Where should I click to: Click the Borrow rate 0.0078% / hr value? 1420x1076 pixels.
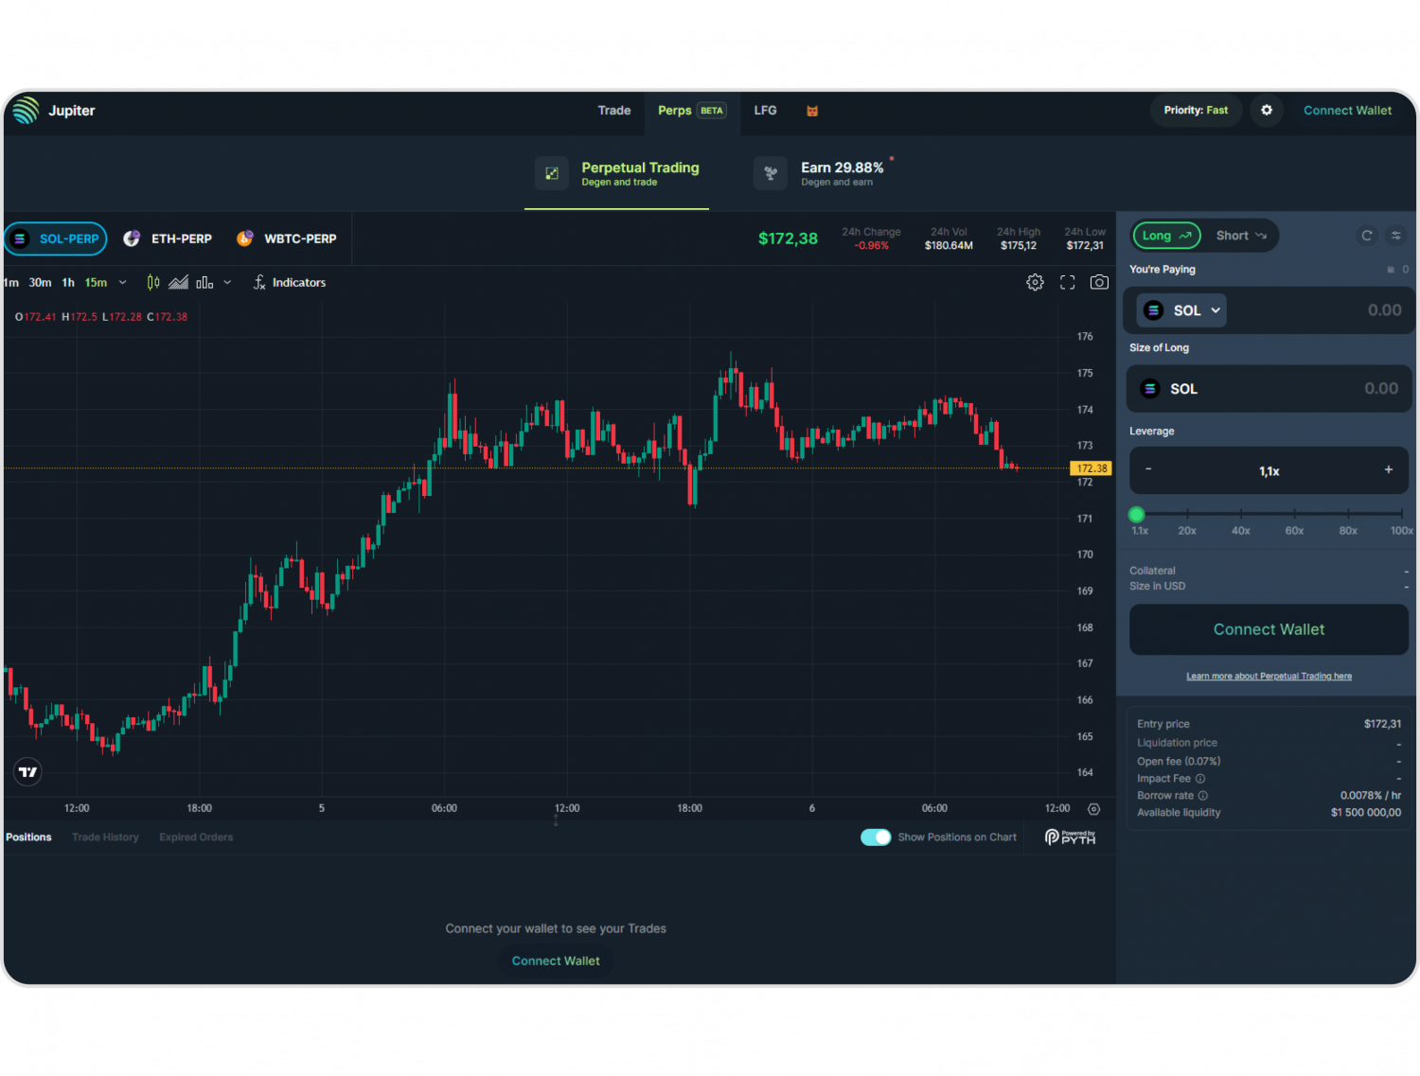pos(1371,796)
